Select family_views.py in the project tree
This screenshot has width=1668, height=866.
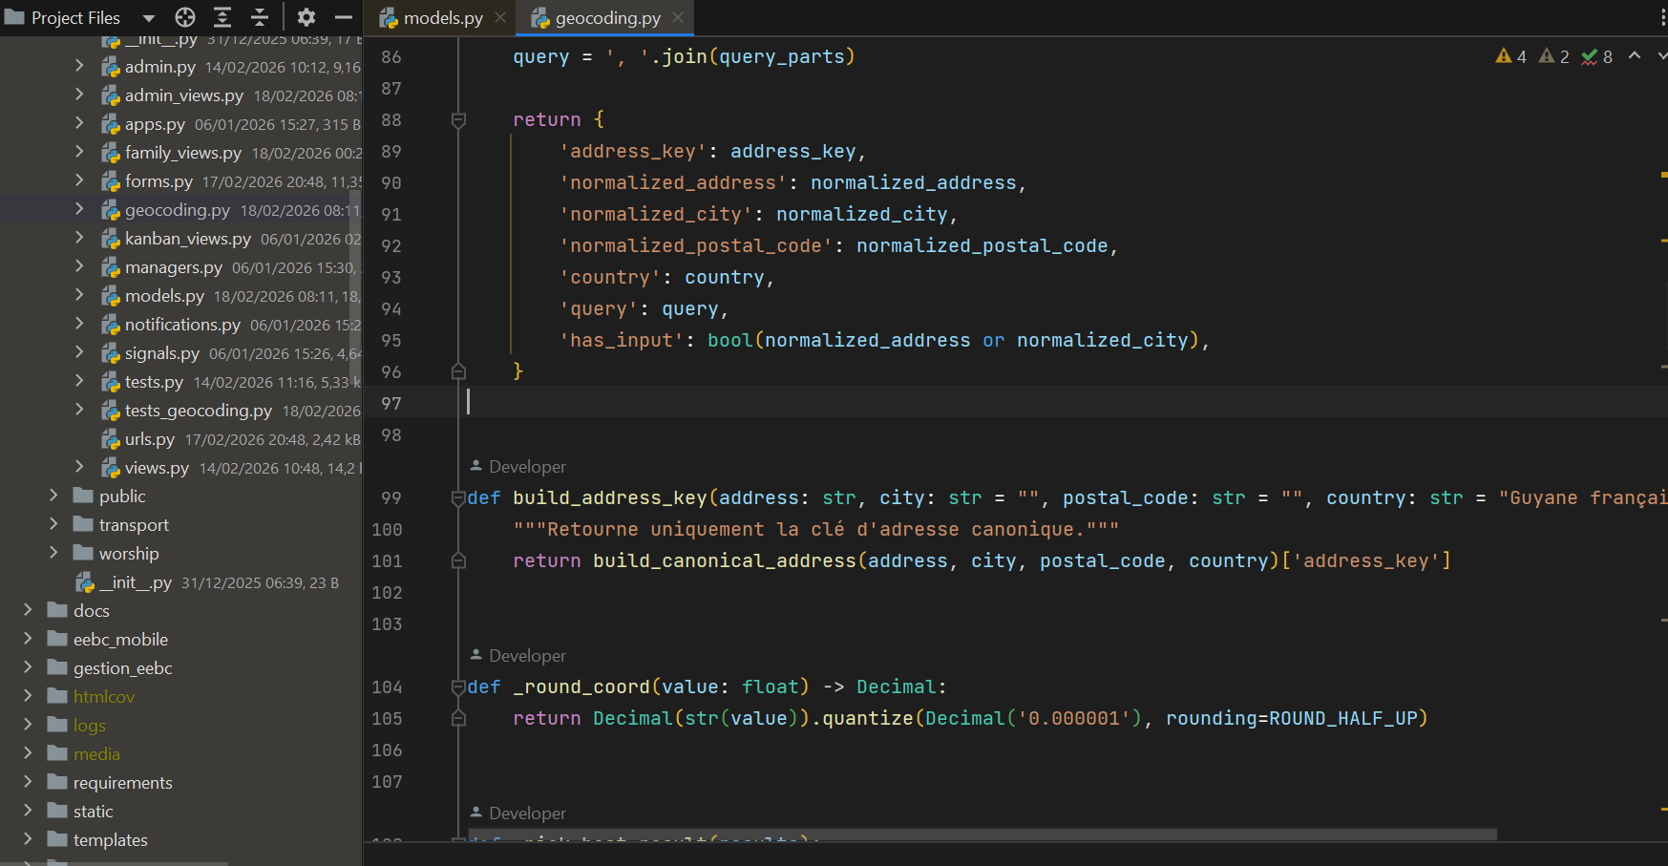click(x=181, y=153)
